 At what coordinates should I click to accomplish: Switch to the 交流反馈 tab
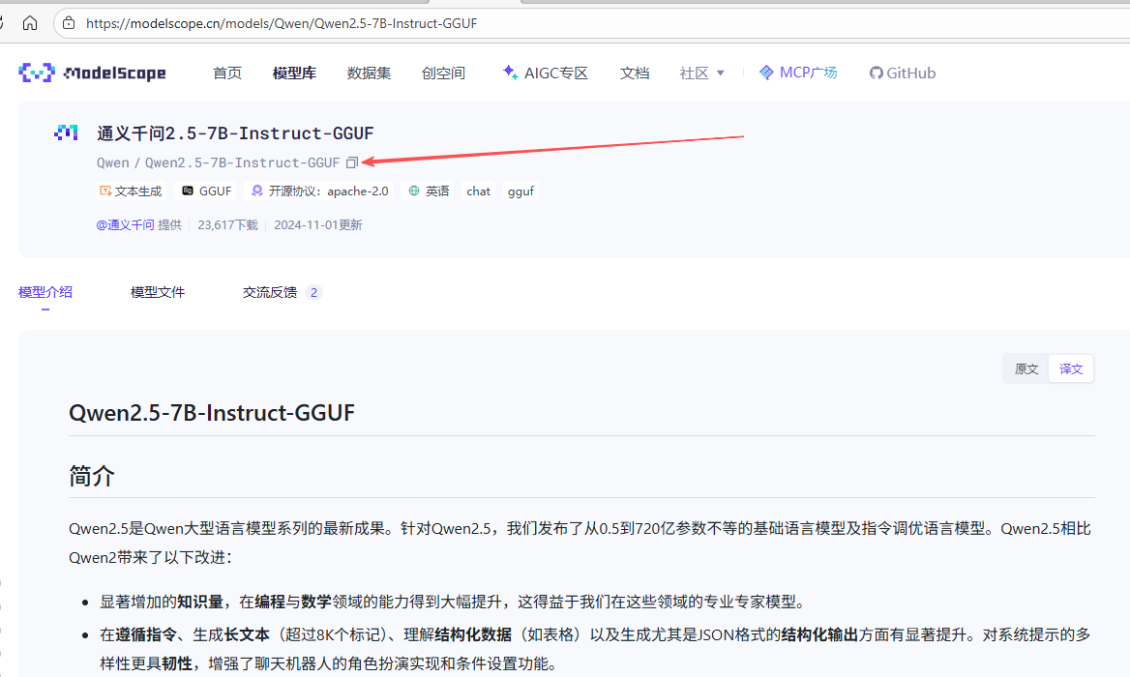[282, 292]
